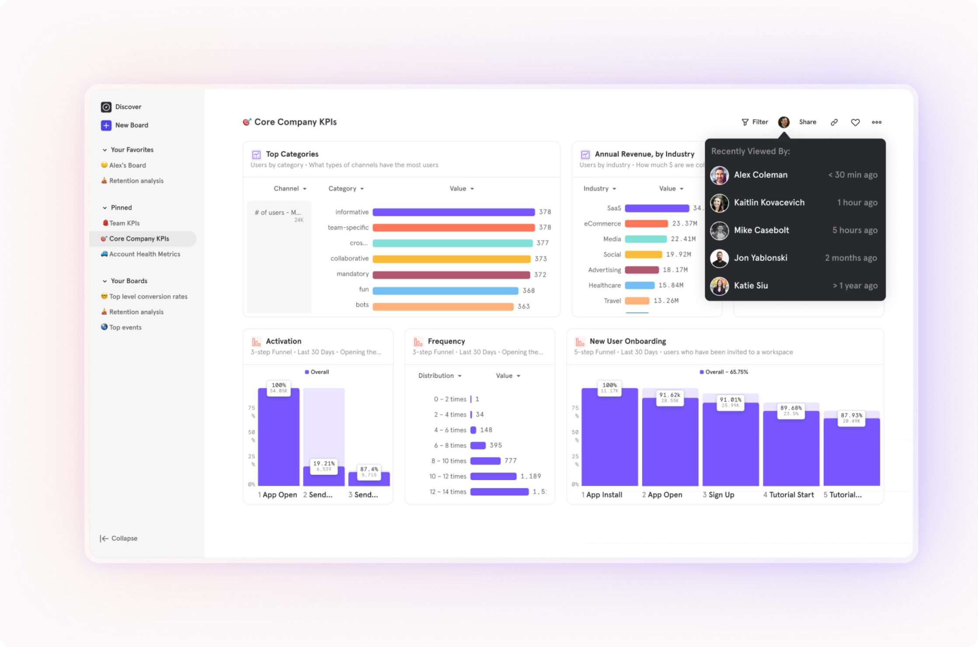
Task: Open the Distribution dropdown in Frequency
Action: point(439,376)
